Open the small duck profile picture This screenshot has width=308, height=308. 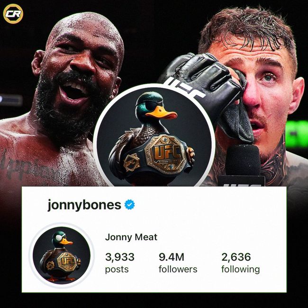pyautogui.click(x=62, y=255)
